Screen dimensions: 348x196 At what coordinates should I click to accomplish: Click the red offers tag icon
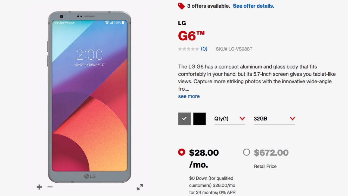tap(181, 6)
